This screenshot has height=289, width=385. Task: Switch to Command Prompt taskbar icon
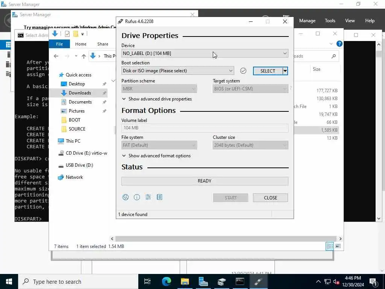click(x=240, y=281)
